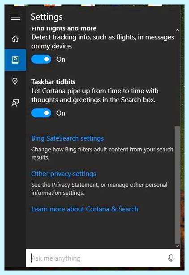Click the Settings heading text
The height and width of the screenshot is (275, 189).
47,17
